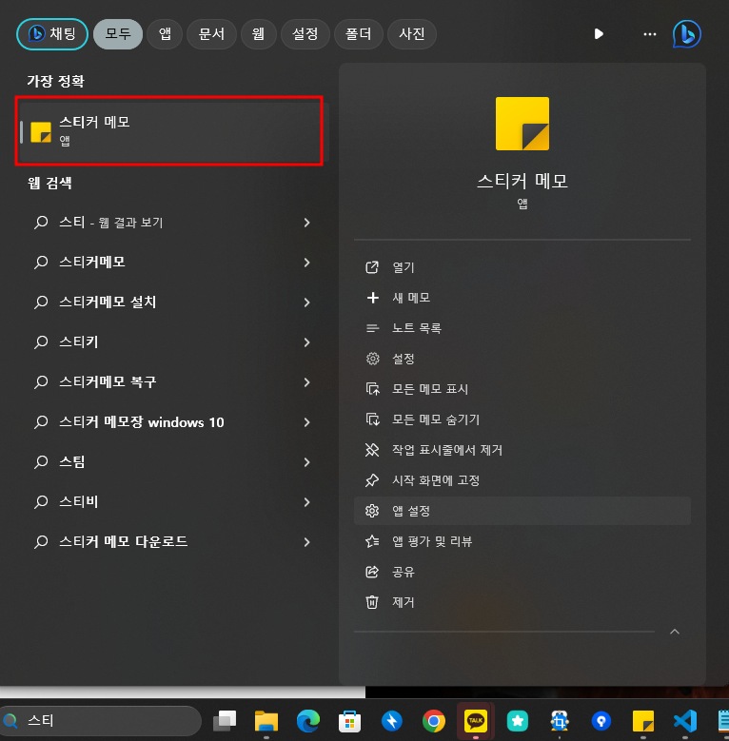Click the taskbar search box containing 스티

click(101, 721)
